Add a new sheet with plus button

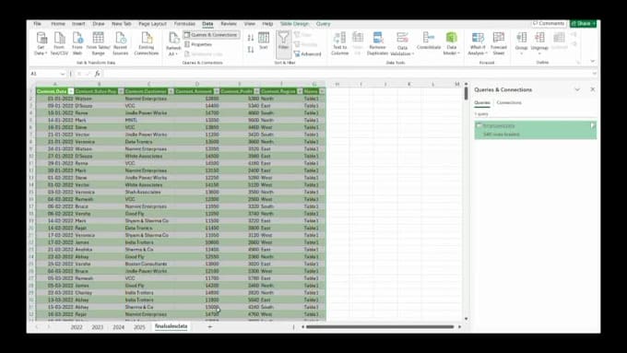click(x=209, y=326)
